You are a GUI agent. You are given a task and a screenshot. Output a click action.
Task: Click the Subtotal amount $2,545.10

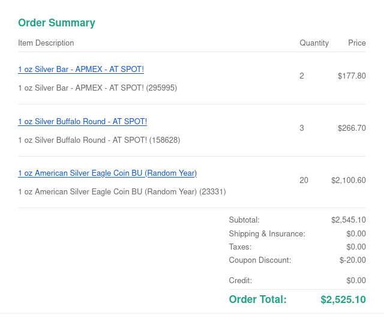[349, 220]
